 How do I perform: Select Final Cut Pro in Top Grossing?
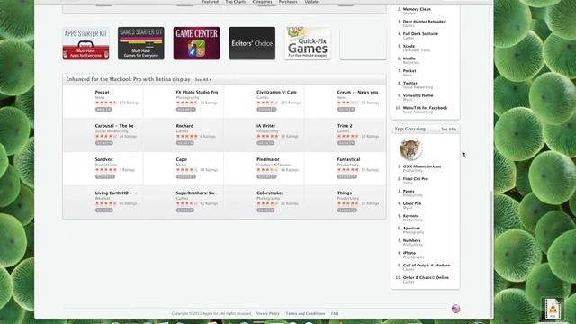point(416,179)
